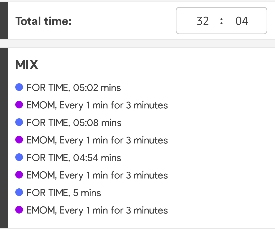Screen dimensions: 275x229
Task: Click the seconds field showing 04
Action: tap(241, 21)
